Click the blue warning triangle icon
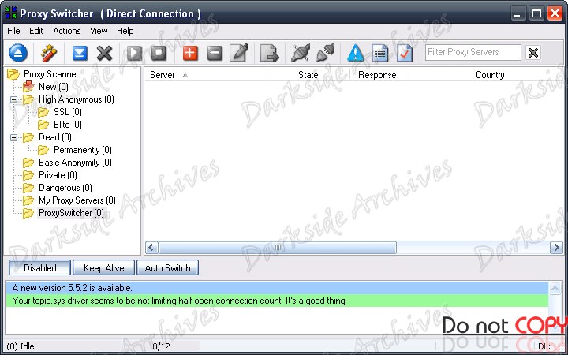This screenshot has height=355, width=568. (x=355, y=53)
